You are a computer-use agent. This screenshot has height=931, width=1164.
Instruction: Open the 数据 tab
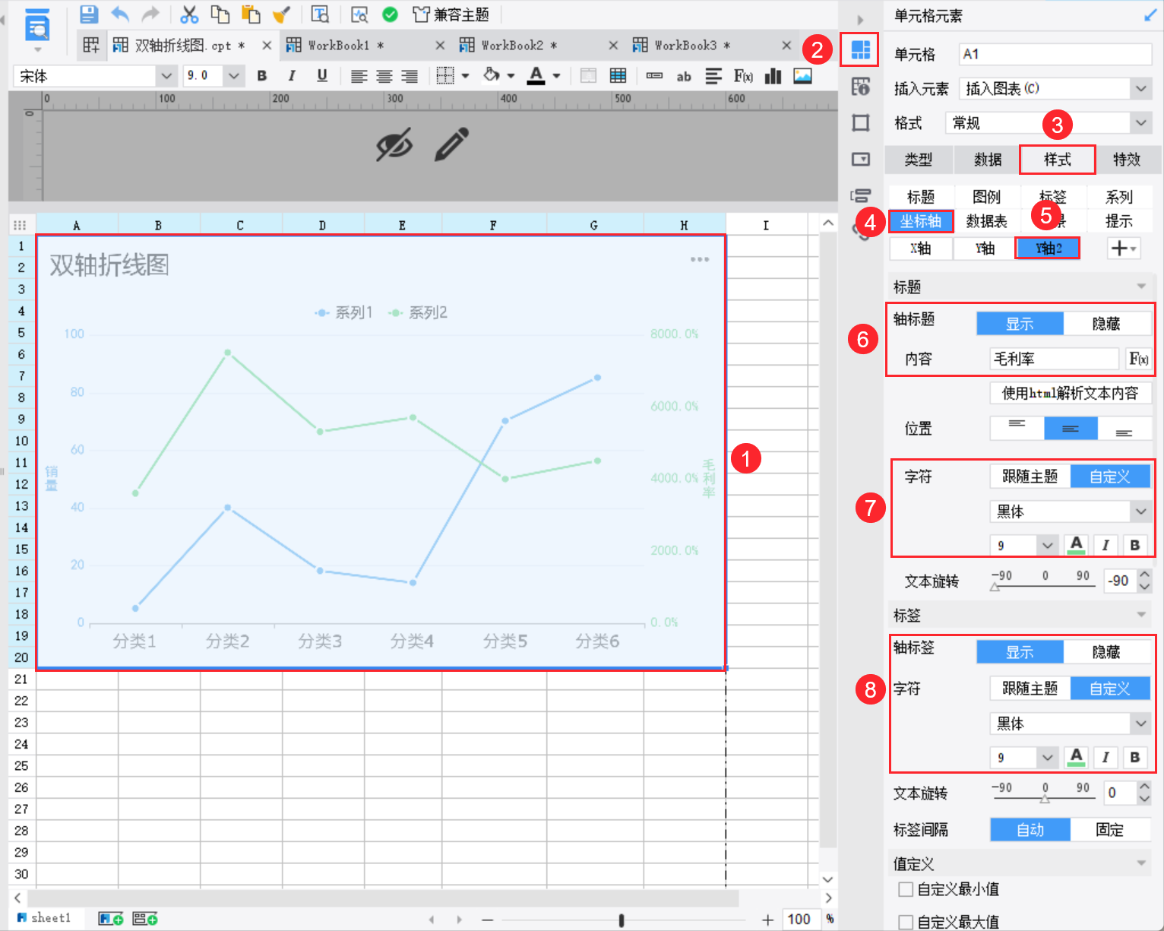click(x=988, y=160)
